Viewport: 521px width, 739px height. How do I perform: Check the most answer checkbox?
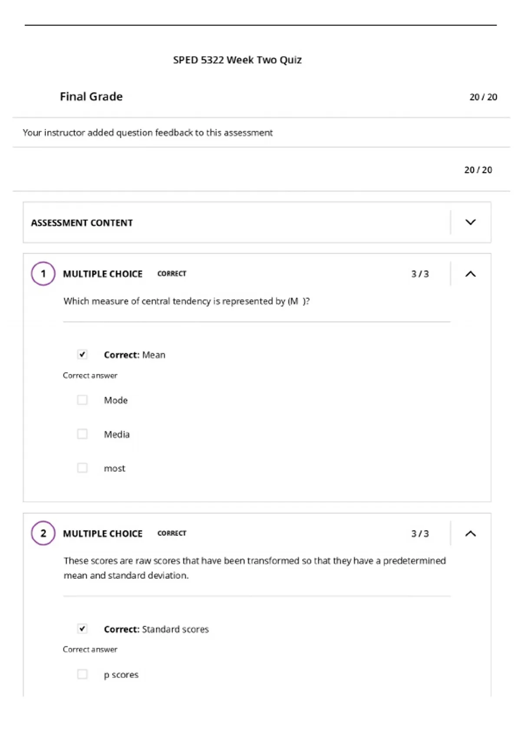(x=82, y=468)
